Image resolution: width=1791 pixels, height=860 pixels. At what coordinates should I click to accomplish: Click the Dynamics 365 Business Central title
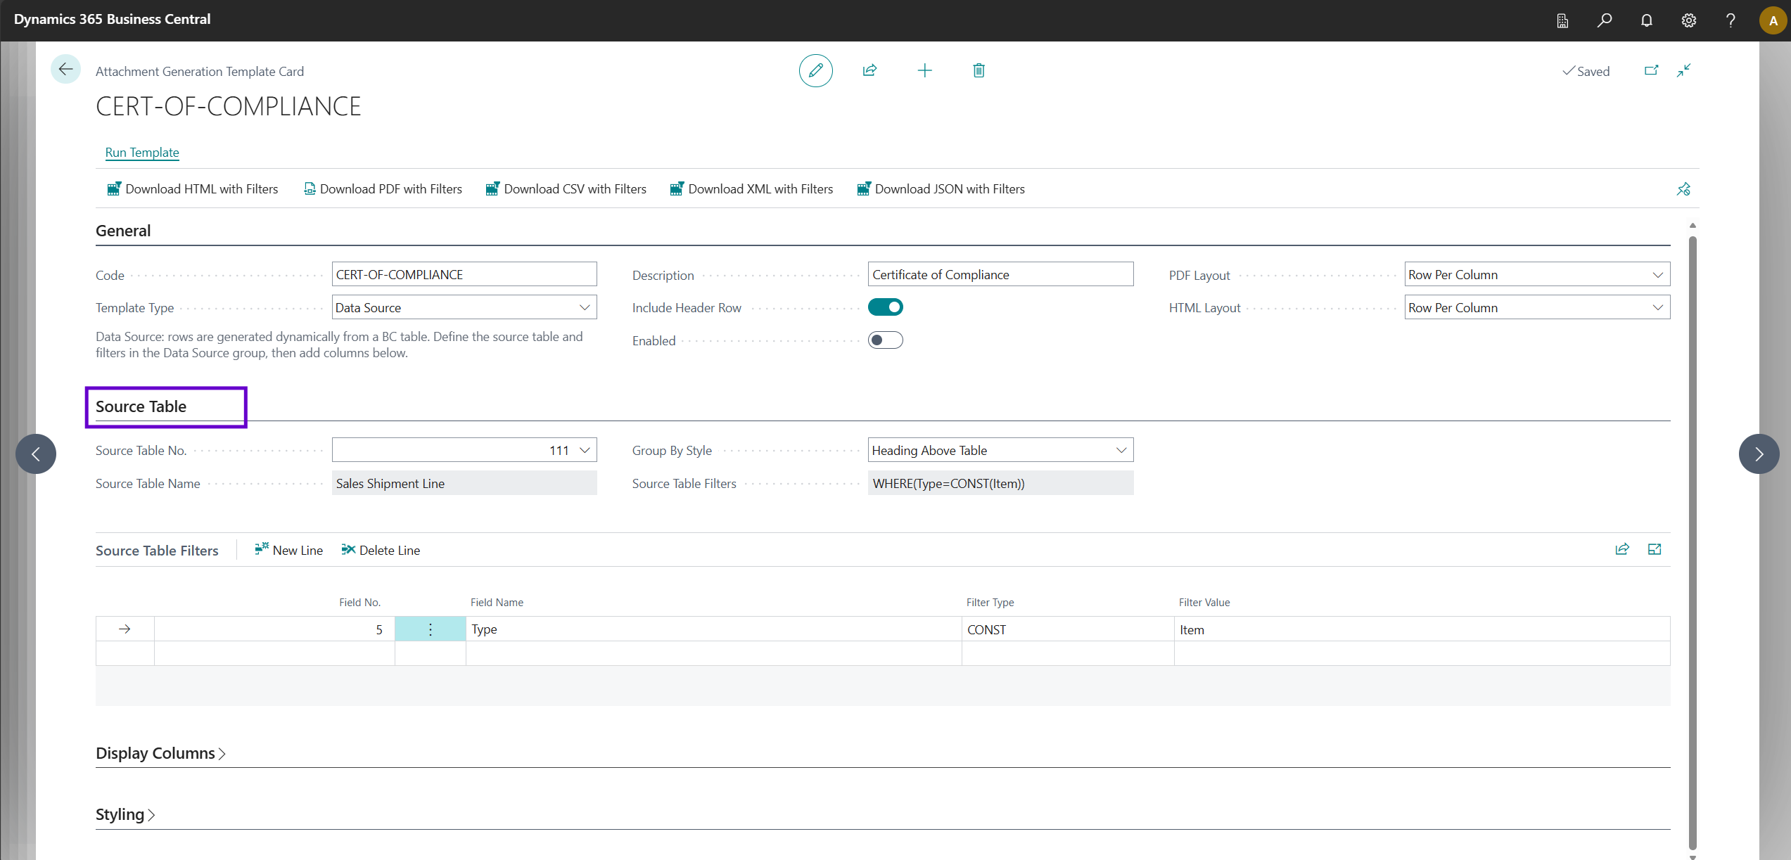(x=112, y=20)
